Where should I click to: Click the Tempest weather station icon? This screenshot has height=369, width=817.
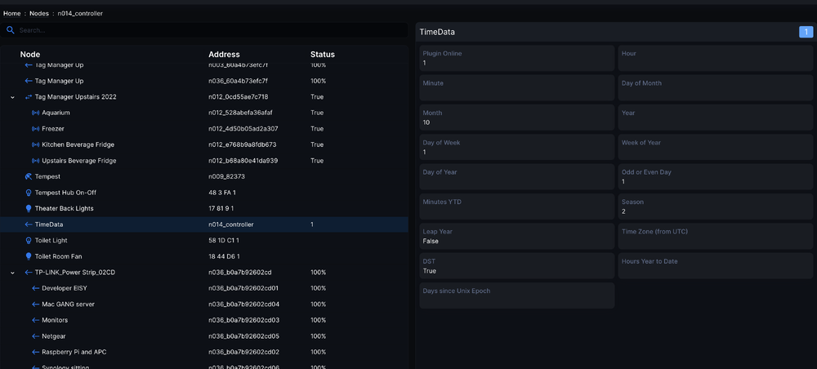tap(29, 176)
